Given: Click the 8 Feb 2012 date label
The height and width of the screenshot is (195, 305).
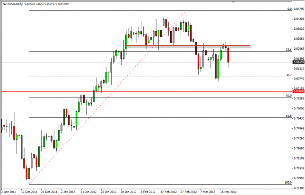Looking at the screenshot, I should coord(148,192).
